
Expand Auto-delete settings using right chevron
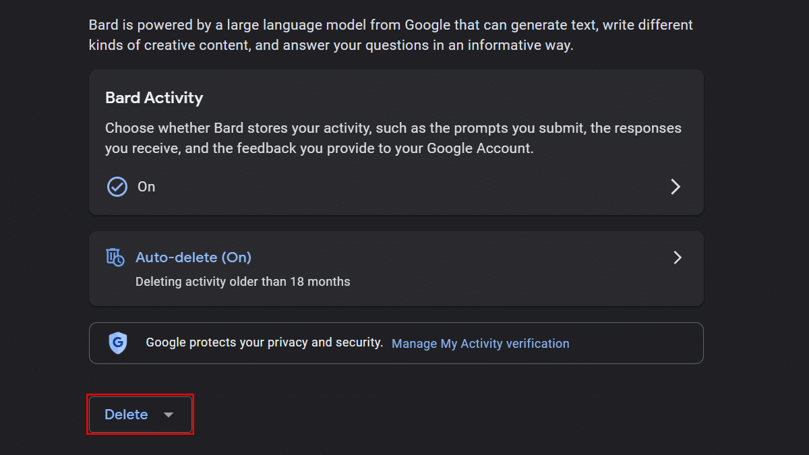(678, 257)
